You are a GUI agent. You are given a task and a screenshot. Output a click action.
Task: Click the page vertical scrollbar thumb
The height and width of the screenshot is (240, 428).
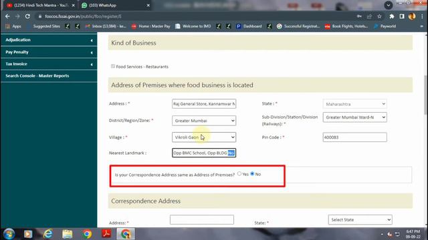point(425,95)
